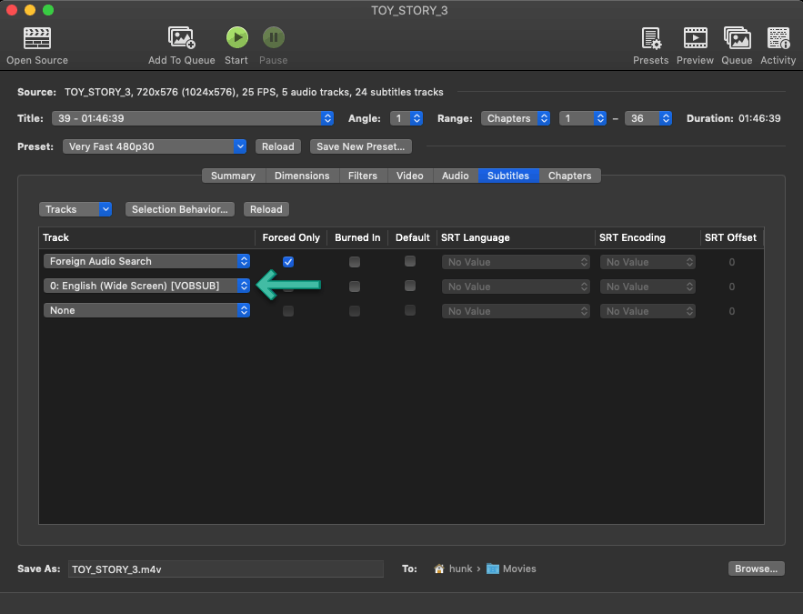Click the Pause encoding button
Image resolution: width=803 pixels, height=614 pixels.
point(274,37)
